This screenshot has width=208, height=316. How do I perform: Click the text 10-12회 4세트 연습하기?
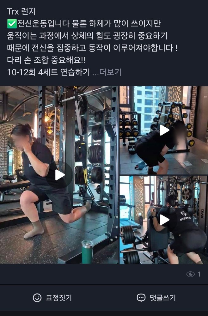[48, 72]
